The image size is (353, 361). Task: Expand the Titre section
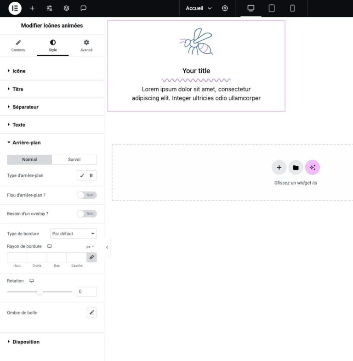click(52, 89)
